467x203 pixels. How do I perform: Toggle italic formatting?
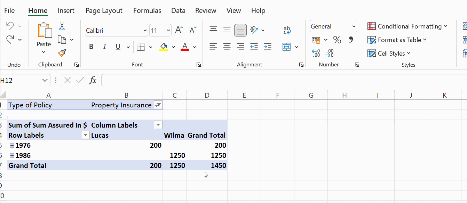104,46
